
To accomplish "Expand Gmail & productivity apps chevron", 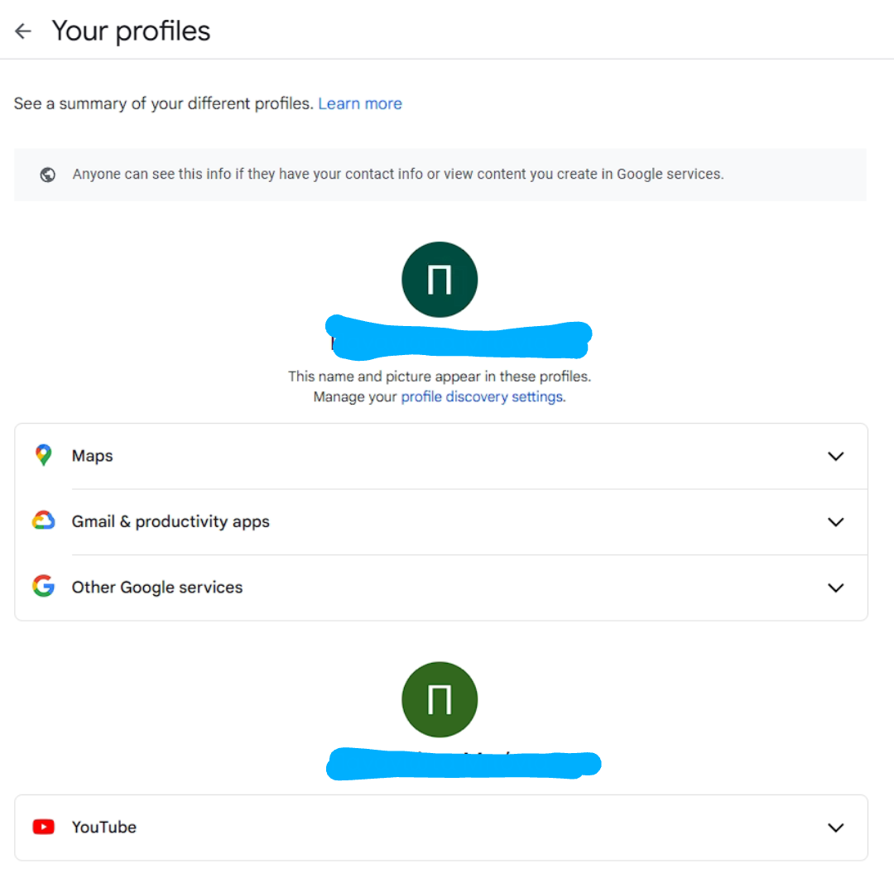I will (x=836, y=521).
